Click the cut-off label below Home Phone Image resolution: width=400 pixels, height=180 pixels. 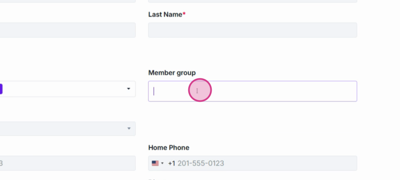coord(157,179)
